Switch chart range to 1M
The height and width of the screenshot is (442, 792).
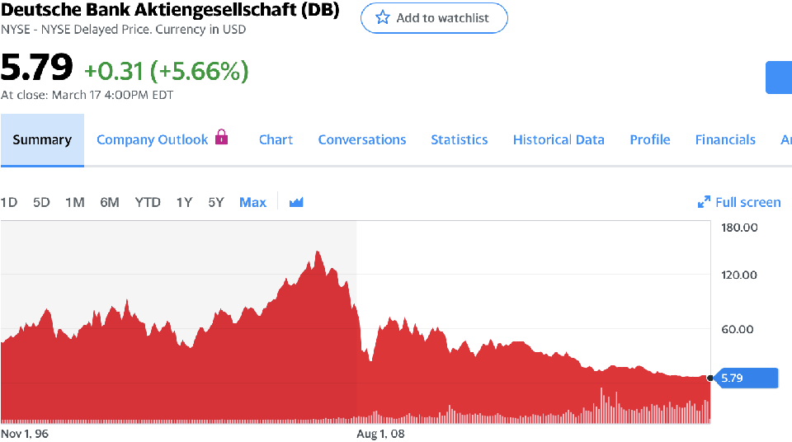click(x=74, y=202)
